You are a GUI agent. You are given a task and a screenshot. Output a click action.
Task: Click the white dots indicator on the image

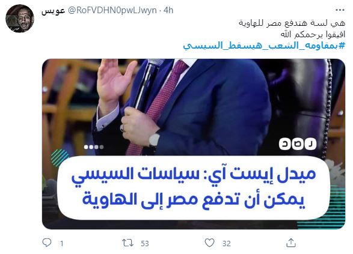[94, 147]
